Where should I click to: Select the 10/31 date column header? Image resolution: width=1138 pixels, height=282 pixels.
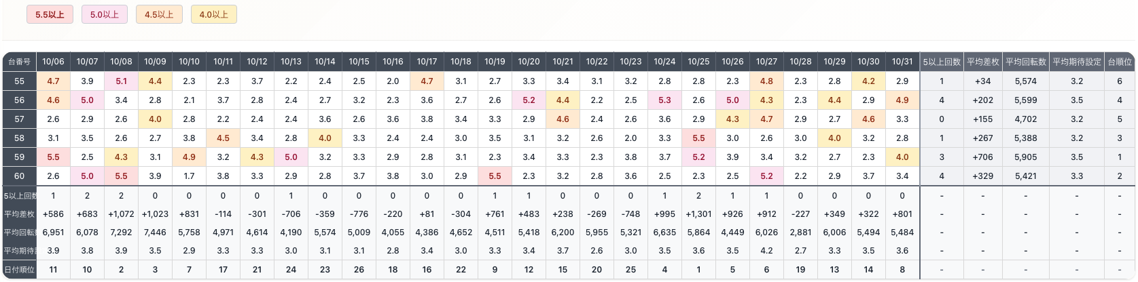pyautogui.click(x=902, y=62)
